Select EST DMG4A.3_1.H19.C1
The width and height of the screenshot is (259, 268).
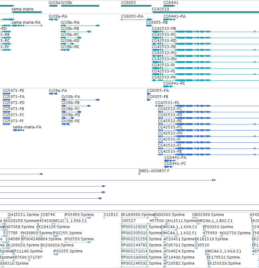(223, 251)
